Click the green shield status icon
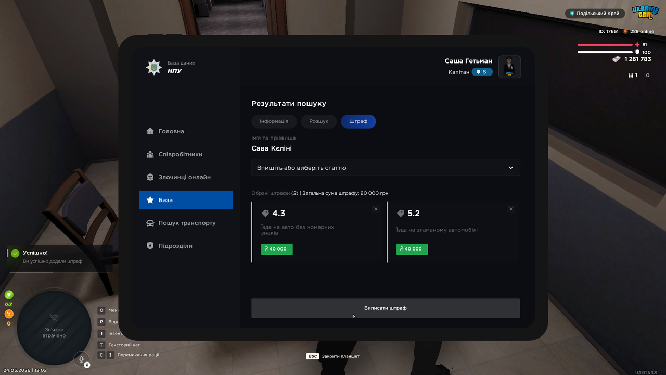This screenshot has height=375, width=666. point(9,295)
